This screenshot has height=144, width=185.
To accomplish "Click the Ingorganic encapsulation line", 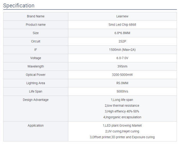I will click(x=122, y=117).
